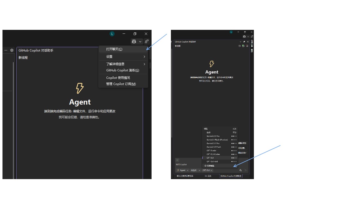Expand Copilot badge dropdown arrow in left window
Image resolution: width=354 pixels, height=199 pixels.
140,41
